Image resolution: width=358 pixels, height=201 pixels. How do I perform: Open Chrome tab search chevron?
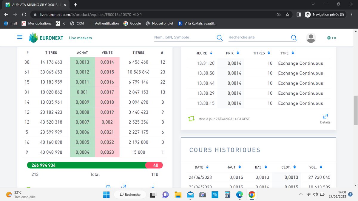point(313,4)
